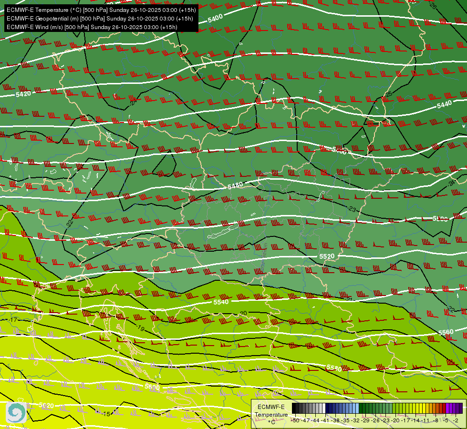This screenshot has width=467, height=429.
Task: Select the ECMWF-E Wind (m/s) title line
Action: tap(92, 27)
